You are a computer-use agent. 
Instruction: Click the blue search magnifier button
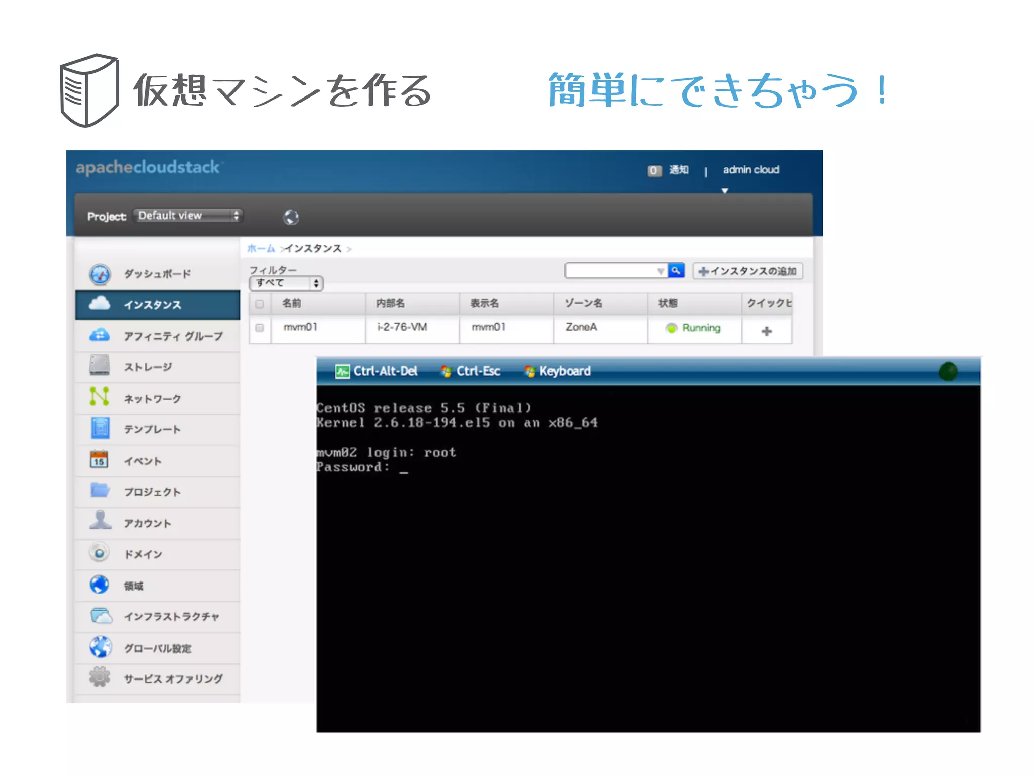coord(676,271)
